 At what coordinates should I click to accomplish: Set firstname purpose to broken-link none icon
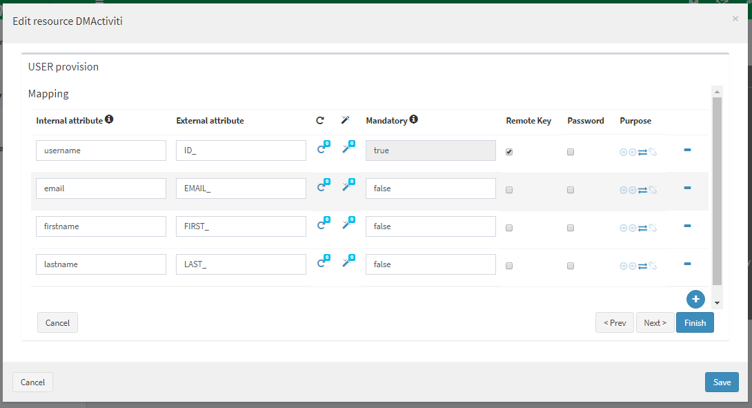click(653, 228)
